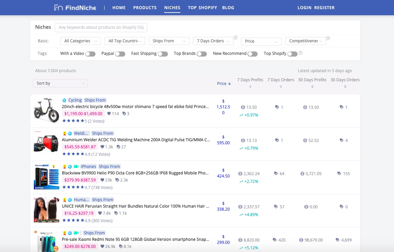Open the Ships From filter dropdown
The image size is (394, 252).
point(169,41)
